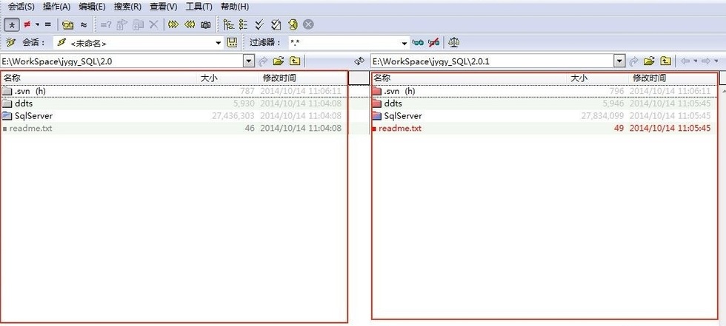726x326 pixels.
Task: Select the .svn (h) folder in left pane
Action: pos(173,91)
